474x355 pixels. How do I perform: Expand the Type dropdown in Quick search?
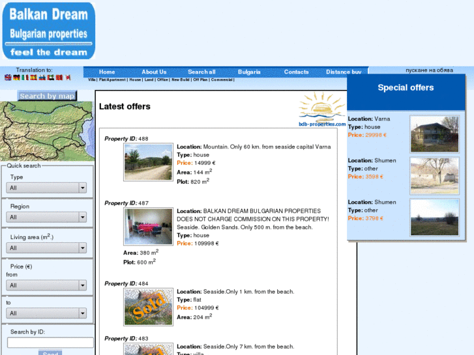pos(46,188)
